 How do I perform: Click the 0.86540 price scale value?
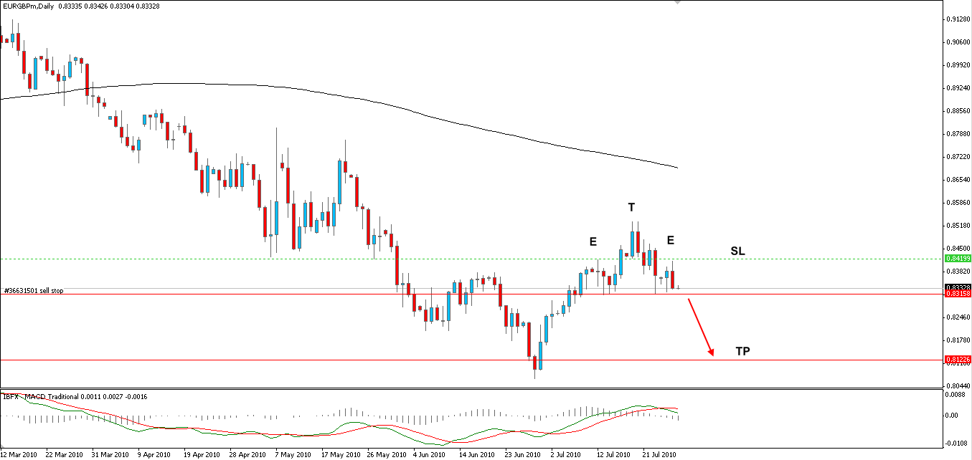click(958, 179)
